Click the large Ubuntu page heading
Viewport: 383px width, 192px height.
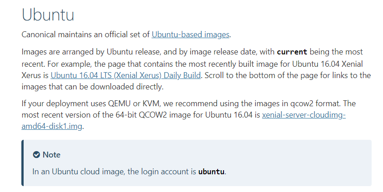click(x=48, y=15)
